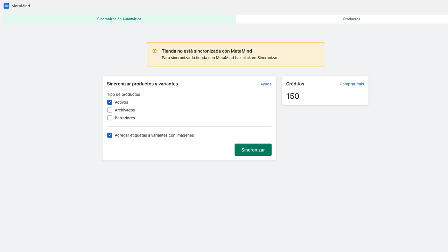Viewport: 448px width, 252px height.
Task: Toggle Agregar etiquetas a variantes con imágenes
Action: 110,135
